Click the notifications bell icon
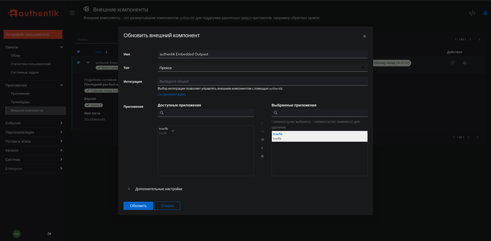The height and width of the screenshot is (241, 491). coord(485,13)
